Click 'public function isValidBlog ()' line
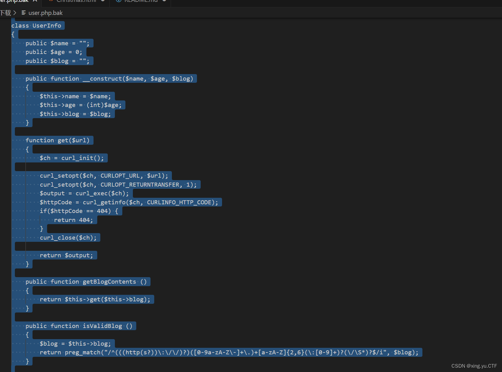This screenshot has height=372, width=502. [79, 326]
